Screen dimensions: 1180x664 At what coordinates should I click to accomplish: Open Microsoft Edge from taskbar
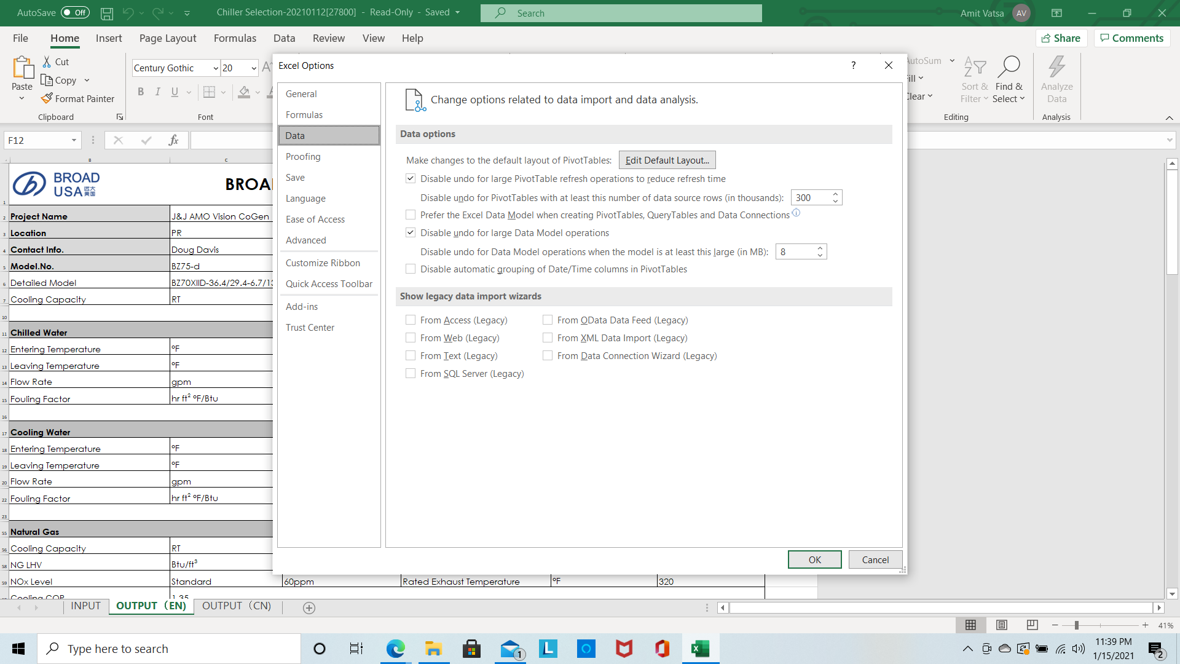(x=396, y=649)
